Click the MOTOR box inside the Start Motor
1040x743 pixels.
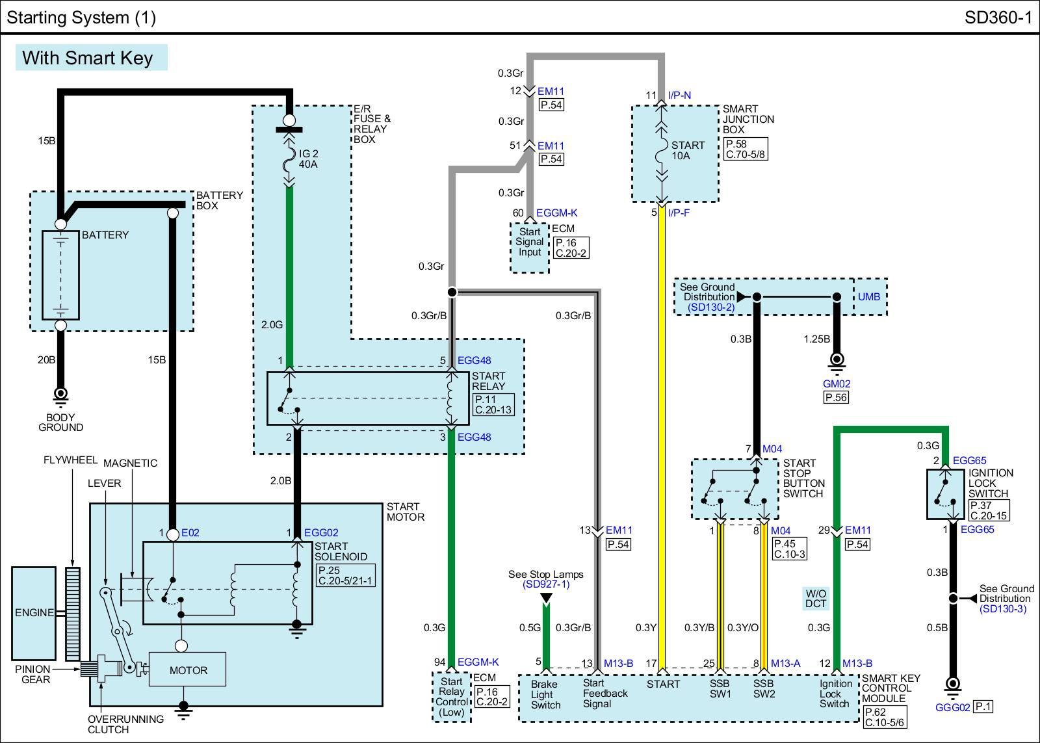pyautogui.click(x=188, y=670)
